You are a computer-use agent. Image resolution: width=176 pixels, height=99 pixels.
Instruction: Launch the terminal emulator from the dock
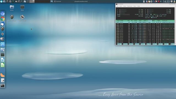tap(2, 86)
